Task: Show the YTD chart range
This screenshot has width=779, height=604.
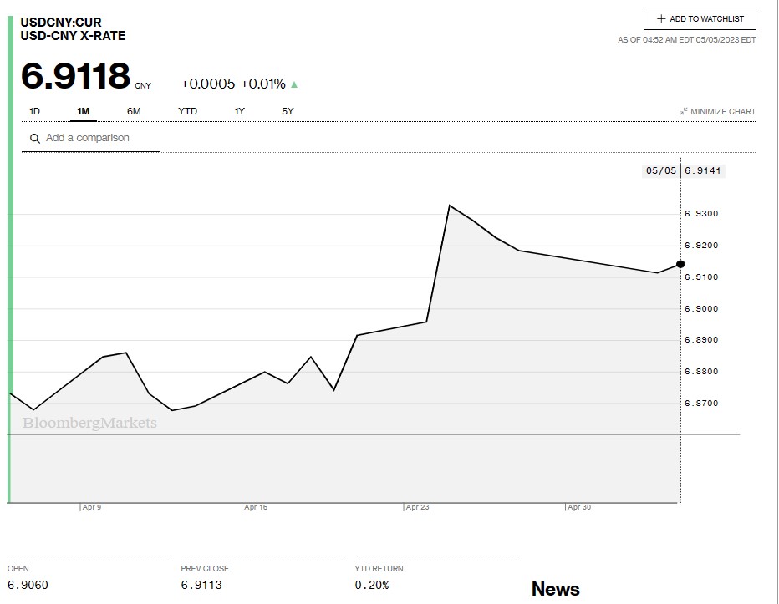Action: coord(187,111)
